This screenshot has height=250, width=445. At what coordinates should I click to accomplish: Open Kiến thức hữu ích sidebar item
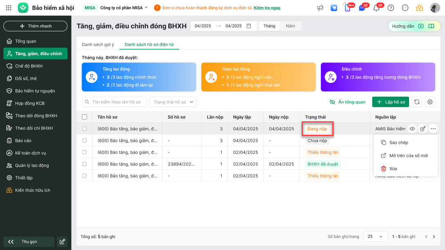click(x=36, y=190)
